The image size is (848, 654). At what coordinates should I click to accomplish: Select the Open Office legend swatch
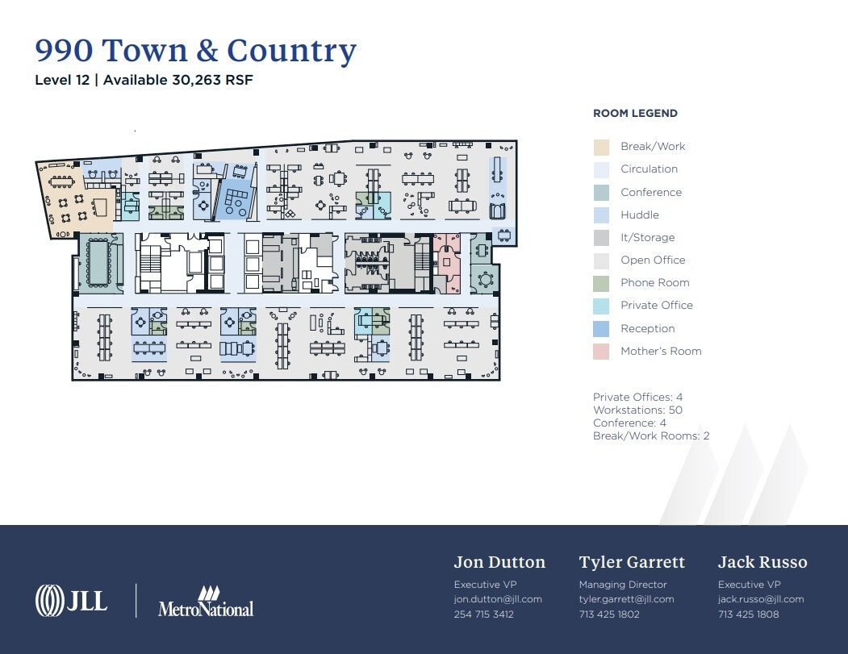pos(600,260)
